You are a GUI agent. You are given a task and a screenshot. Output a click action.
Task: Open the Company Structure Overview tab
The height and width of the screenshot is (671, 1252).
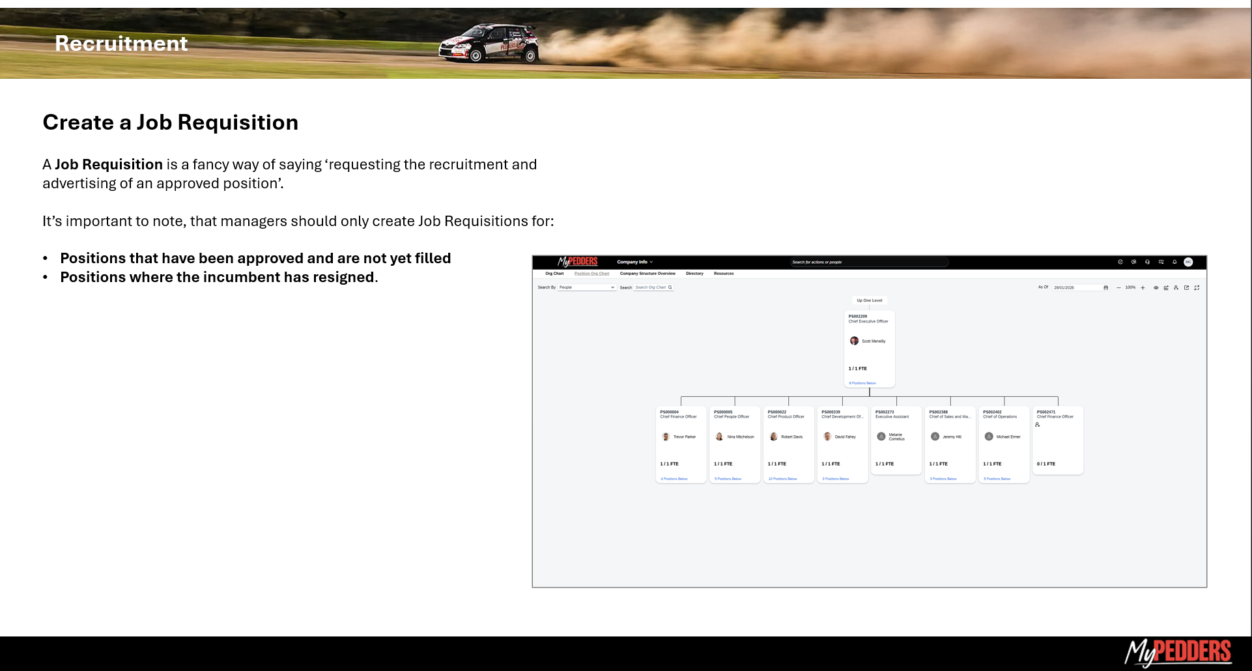[647, 274]
